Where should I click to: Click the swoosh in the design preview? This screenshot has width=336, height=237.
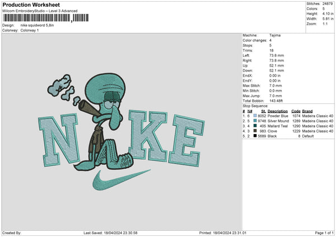click(122, 180)
